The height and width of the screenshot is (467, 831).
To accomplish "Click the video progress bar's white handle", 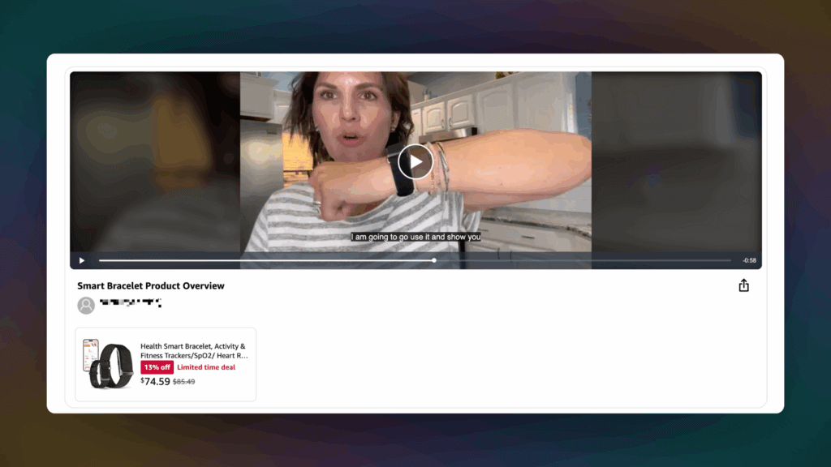I will (x=434, y=260).
